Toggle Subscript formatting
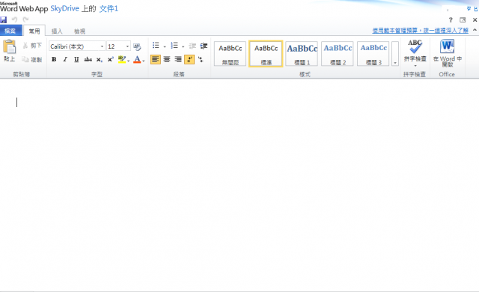The width and height of the screenshot is (479, 292). [x=100, y=59]
